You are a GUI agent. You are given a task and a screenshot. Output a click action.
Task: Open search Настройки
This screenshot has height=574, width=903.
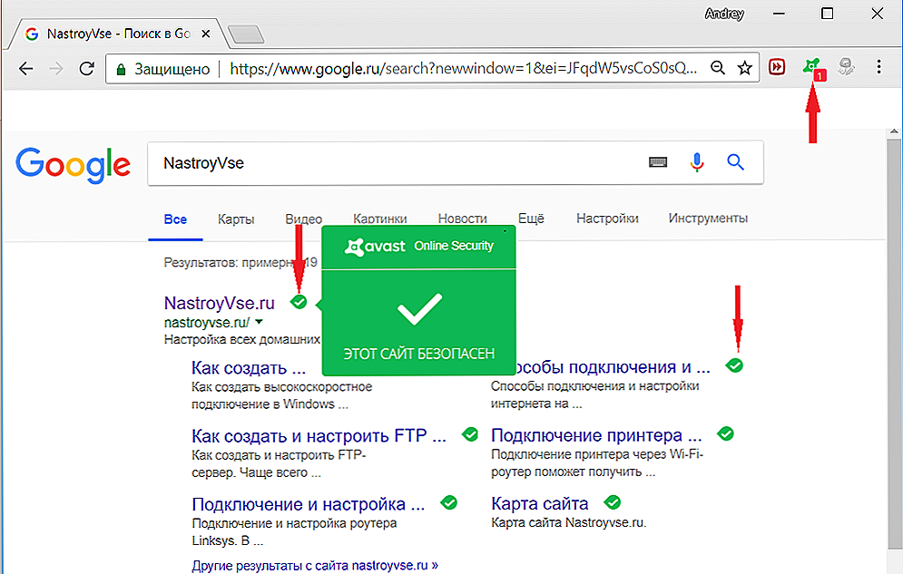pos(607,219)
